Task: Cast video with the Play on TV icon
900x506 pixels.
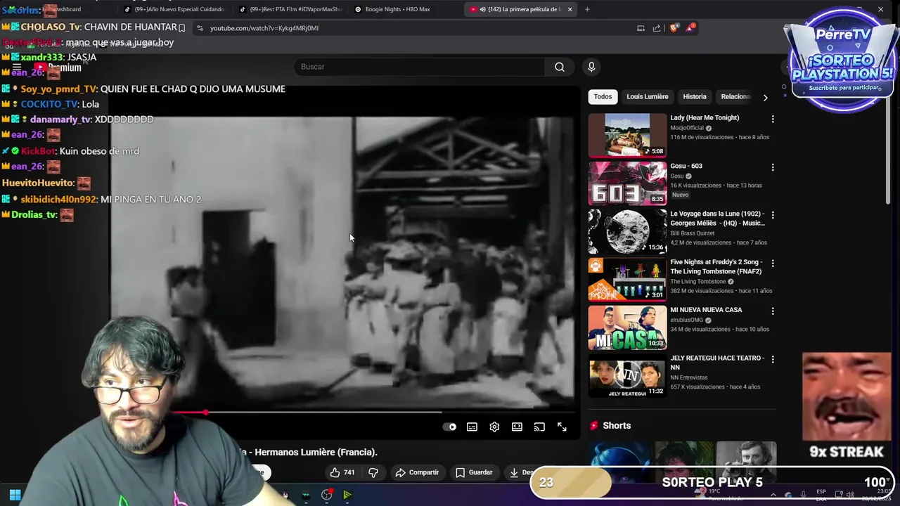Action: coord(539,427)
